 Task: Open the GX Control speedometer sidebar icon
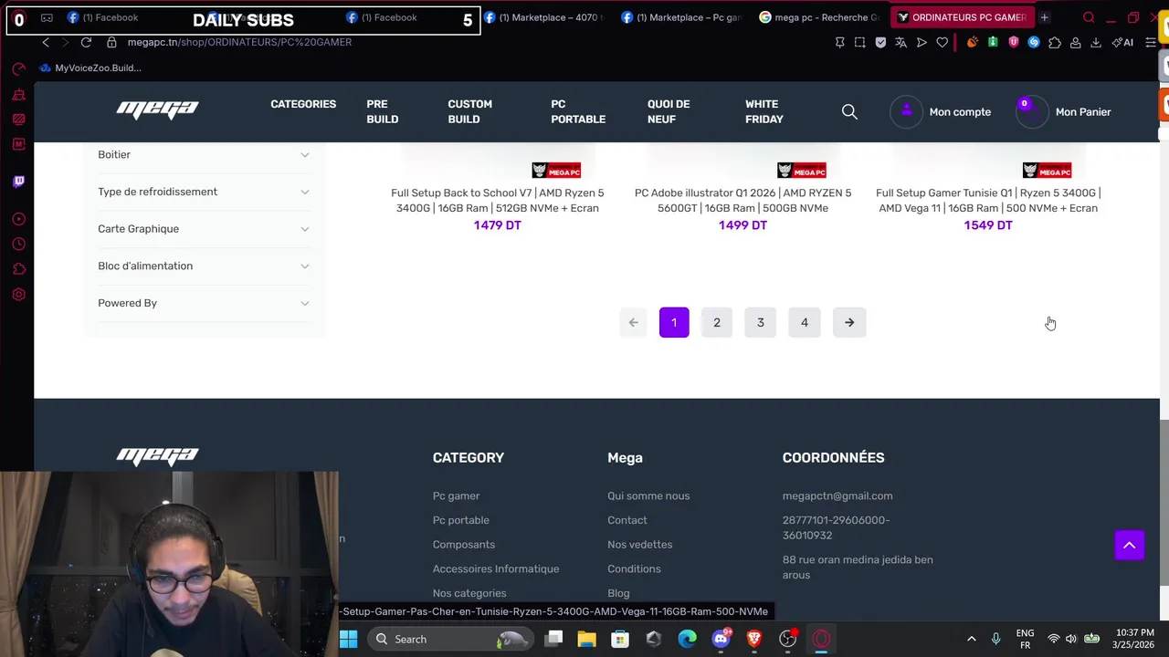[x=18, y=68]
